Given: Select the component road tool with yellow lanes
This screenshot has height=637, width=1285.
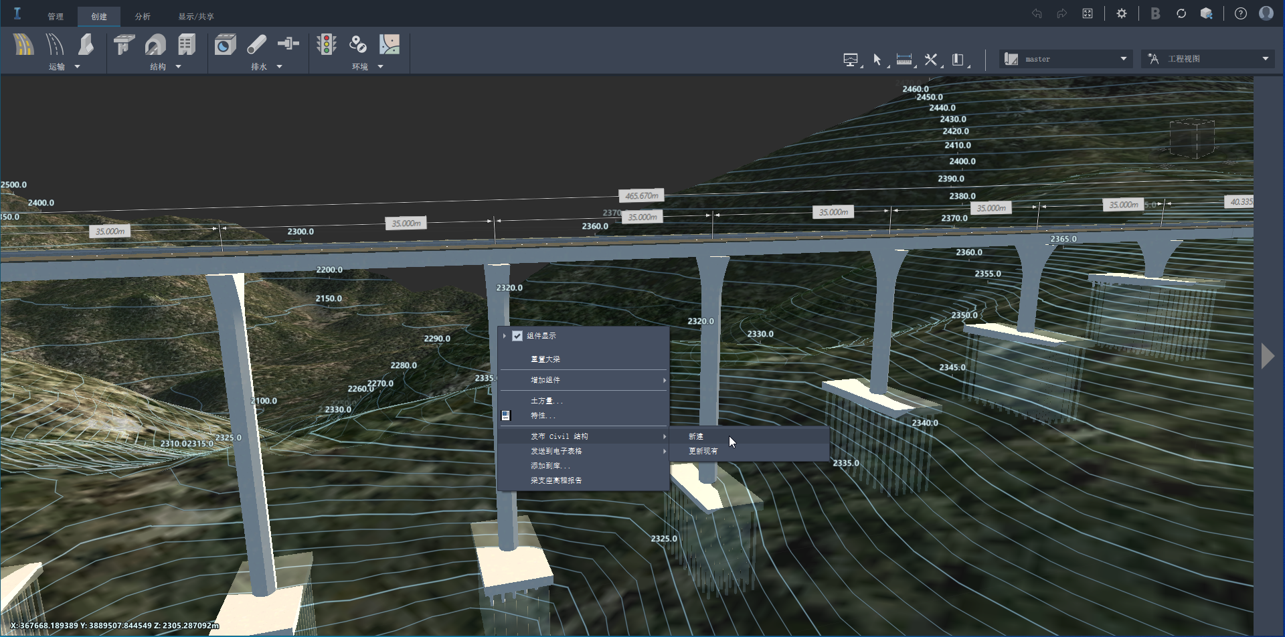Looking at the screenshot, I should pos(23,44).
